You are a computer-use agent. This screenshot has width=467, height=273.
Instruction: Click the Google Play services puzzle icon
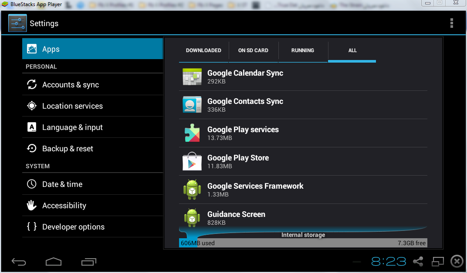192,133
